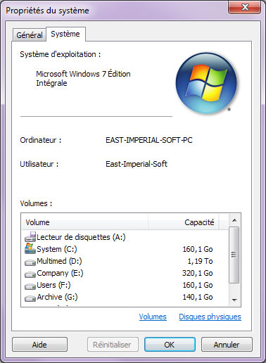Open the Disques physiques link
The width and height of the screenshot is (266, 363).
click(210, 317)
